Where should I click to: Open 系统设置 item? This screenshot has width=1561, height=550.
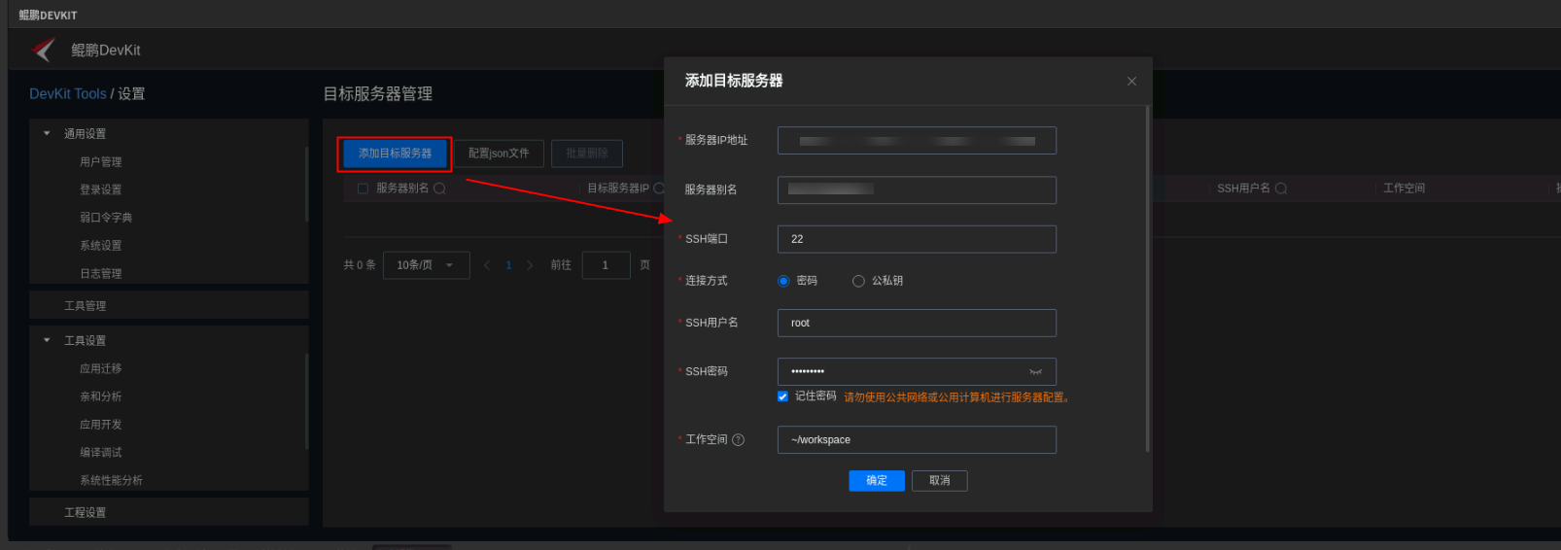tap(101, 246)
